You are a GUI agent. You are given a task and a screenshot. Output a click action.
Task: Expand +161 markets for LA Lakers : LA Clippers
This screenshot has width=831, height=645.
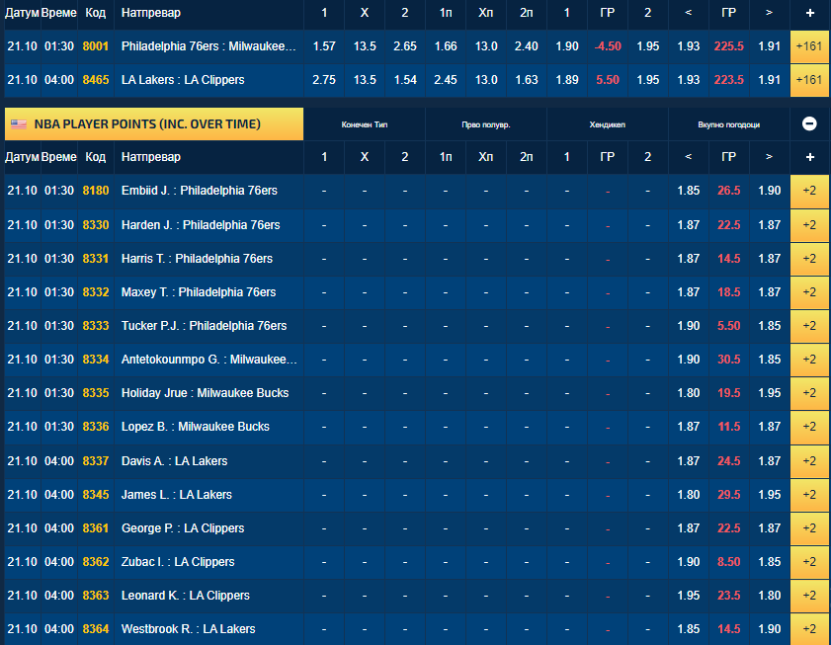pos(809,80)
